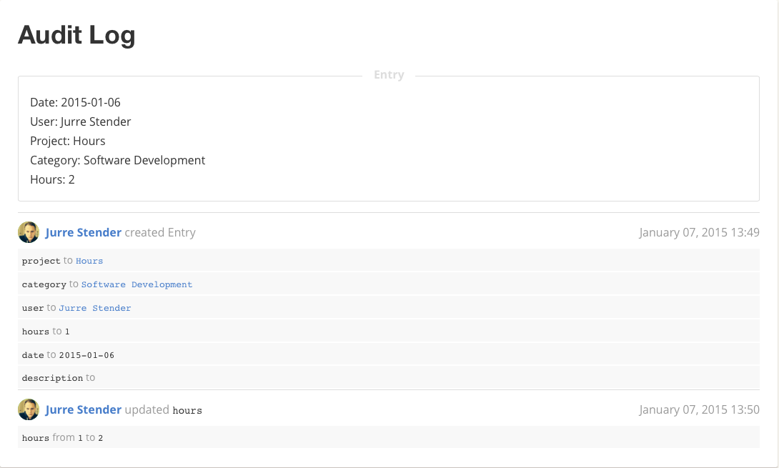
Task: Click the January 07, 2015 13:49 timestamp
Action: pyautogui.click(x=699, y=232)
